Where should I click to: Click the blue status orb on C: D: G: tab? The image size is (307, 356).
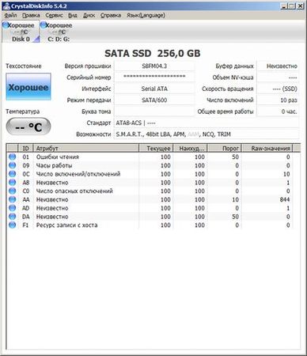click(44, 25)
